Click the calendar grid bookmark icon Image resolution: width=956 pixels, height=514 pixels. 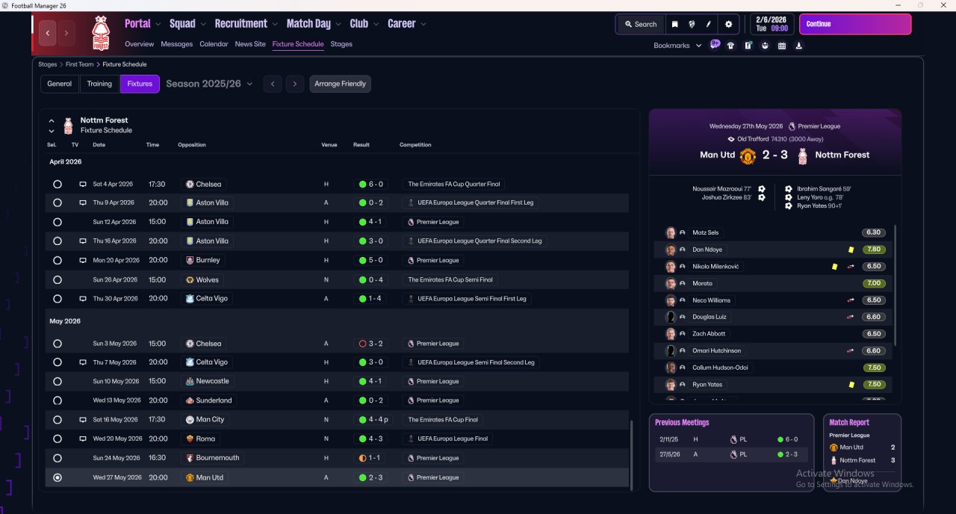click(x=782, y=46)
